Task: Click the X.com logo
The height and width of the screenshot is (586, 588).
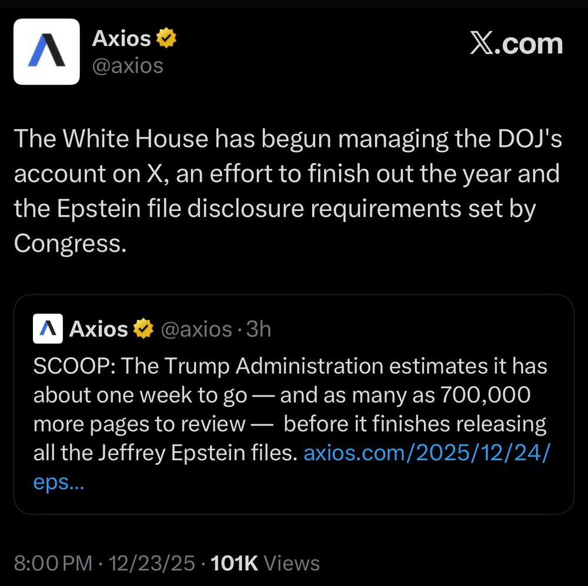Action: pyautogui.click(x=516, y=44)
